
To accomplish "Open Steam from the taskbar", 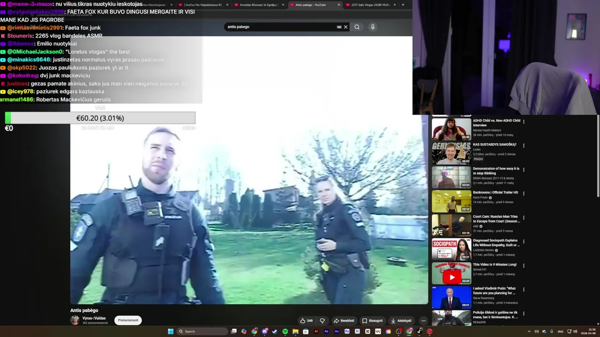I will 275,331.
